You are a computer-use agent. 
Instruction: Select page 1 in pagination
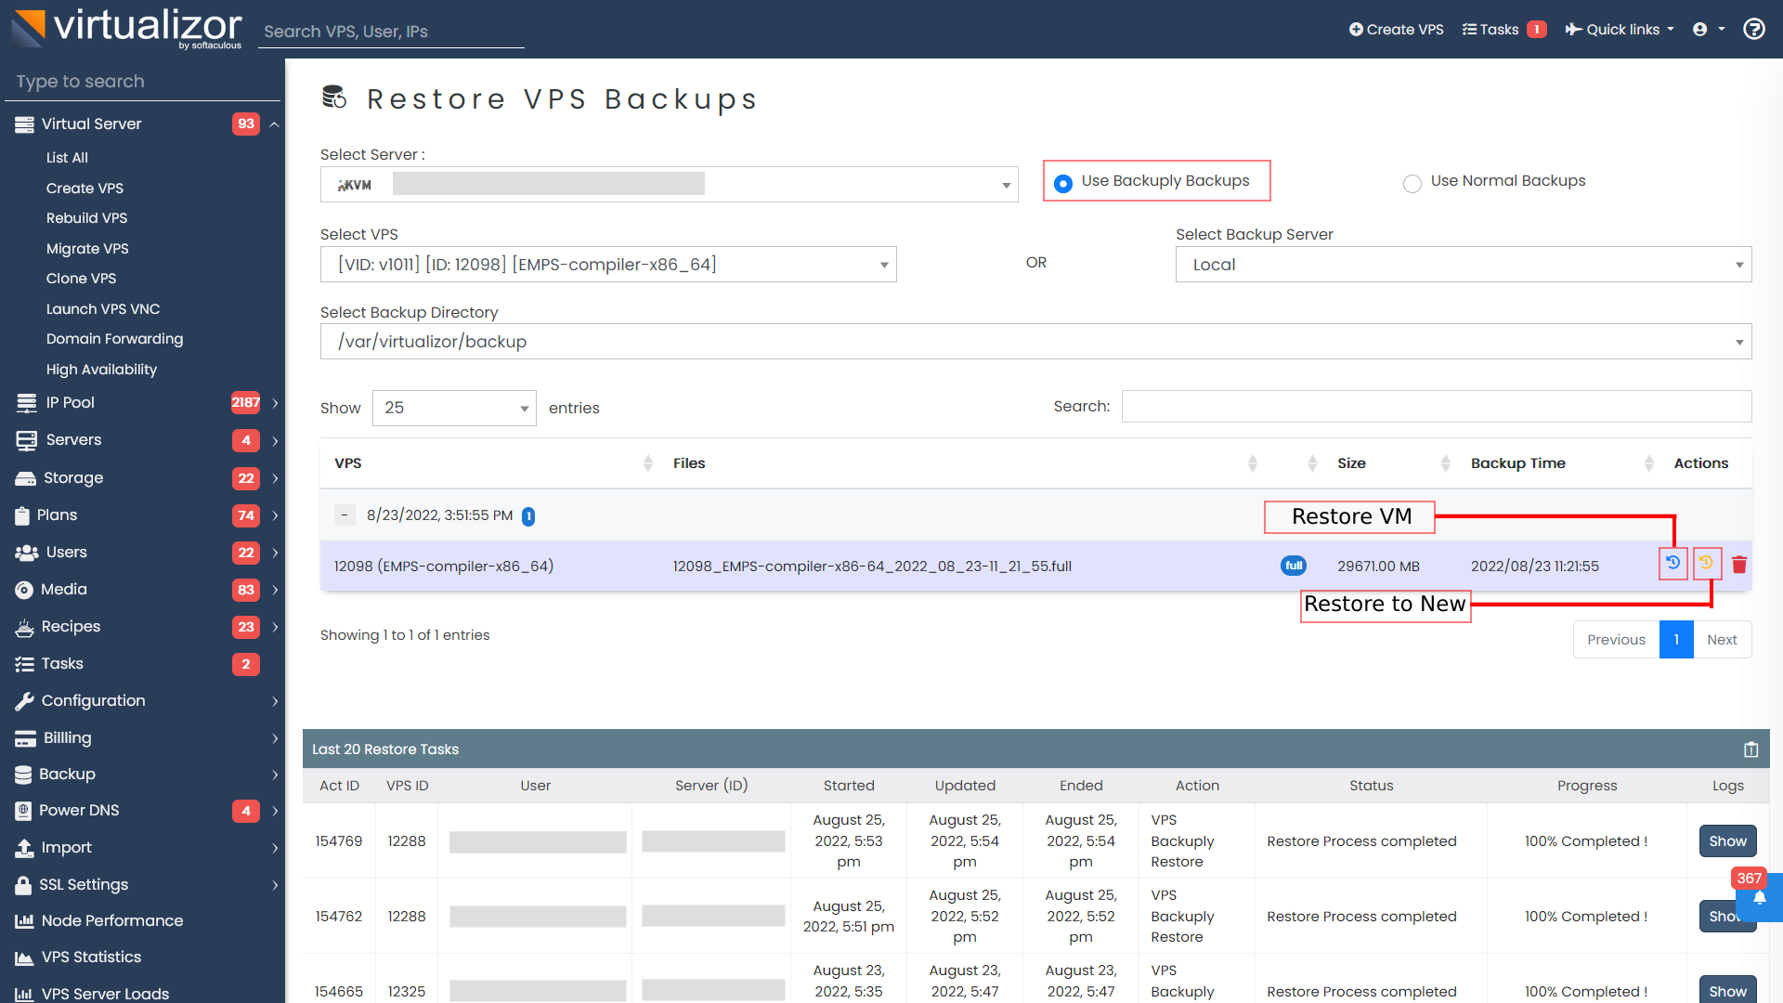[1676, 640]
